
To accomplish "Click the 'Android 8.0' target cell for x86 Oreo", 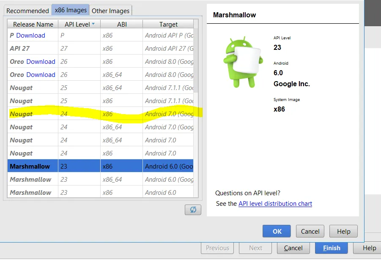I will (x=168, y=62).
